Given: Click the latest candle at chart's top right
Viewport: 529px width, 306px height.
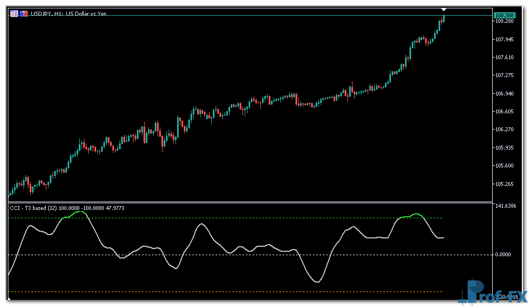Looking at the screenshot, I should point(444,19).
